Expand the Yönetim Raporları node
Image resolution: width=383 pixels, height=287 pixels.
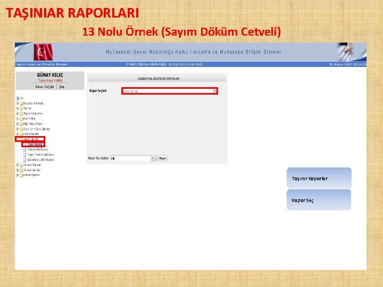18,165
